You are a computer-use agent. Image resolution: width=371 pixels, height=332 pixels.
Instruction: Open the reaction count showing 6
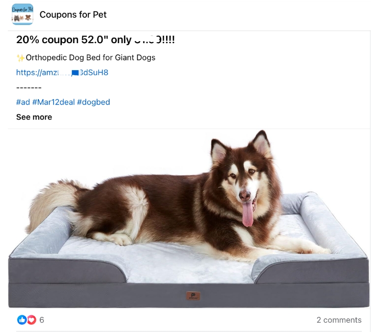[42, 320]
